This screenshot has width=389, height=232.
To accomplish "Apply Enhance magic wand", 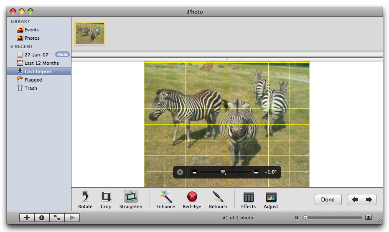I will [165, 197].
